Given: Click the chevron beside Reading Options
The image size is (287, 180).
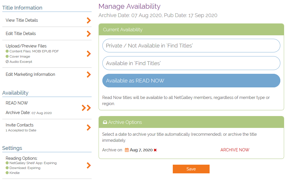Looking at the screenshot, I should (x=89, y=165).
